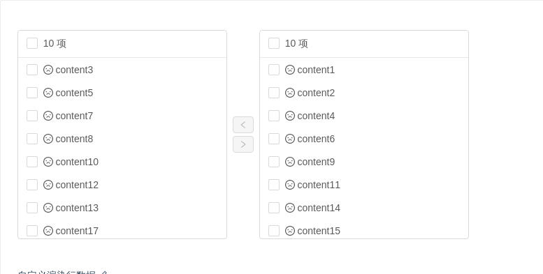Select the content9 item label
This screenshot has width=543, height=274.
click(x=316, y=162)
